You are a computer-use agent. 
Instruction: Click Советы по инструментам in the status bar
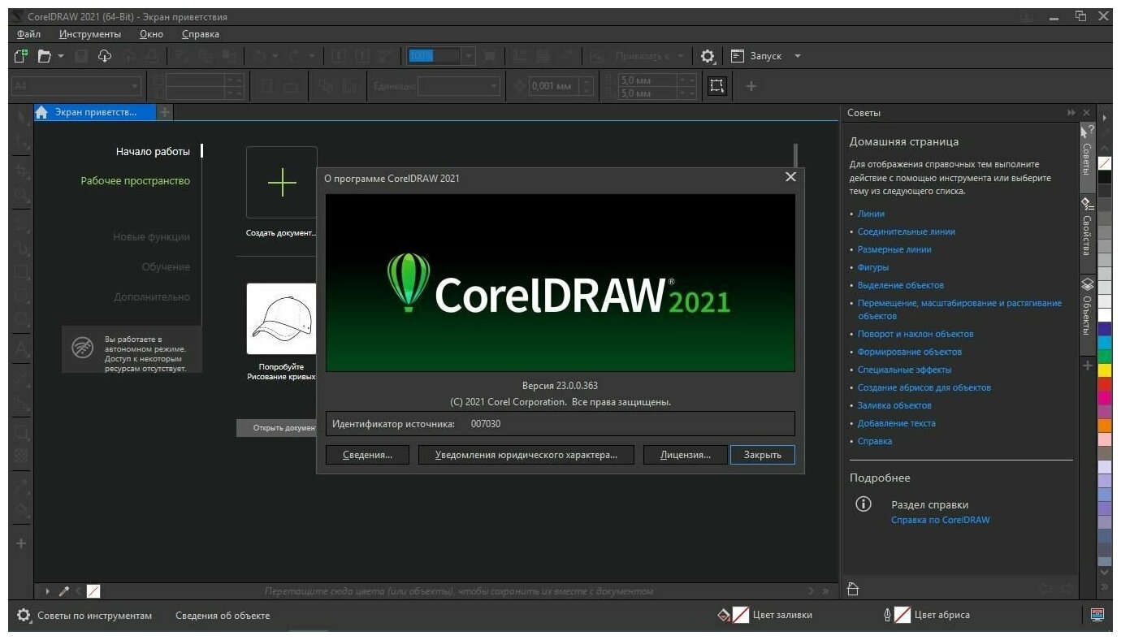94,616
